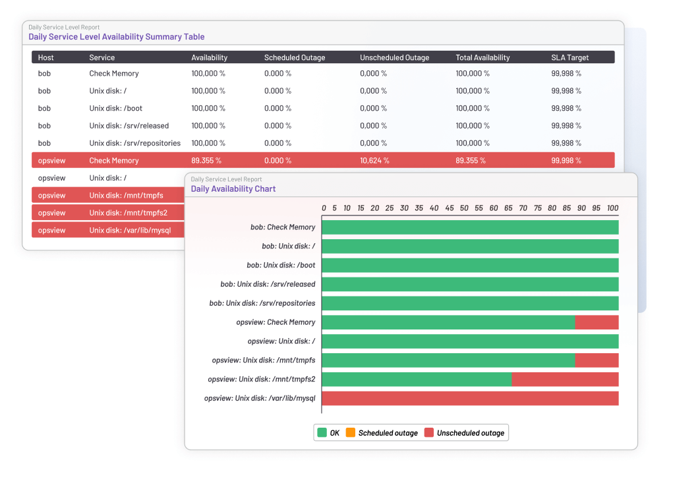675x485 pixels.
Task: Sort by the Host column header
Action: (45, 58)
